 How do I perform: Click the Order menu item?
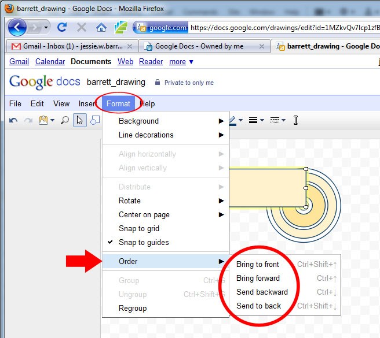tap(166, 261)
